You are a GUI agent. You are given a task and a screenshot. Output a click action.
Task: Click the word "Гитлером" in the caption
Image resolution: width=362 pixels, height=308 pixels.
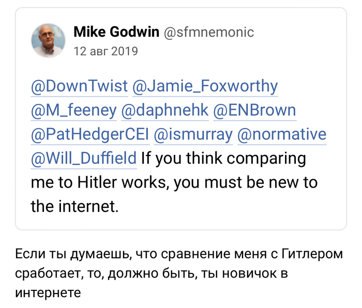click(312, 254)
